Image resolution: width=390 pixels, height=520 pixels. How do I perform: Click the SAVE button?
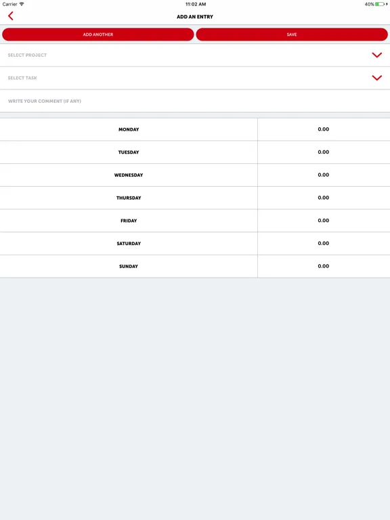[292, 35]
